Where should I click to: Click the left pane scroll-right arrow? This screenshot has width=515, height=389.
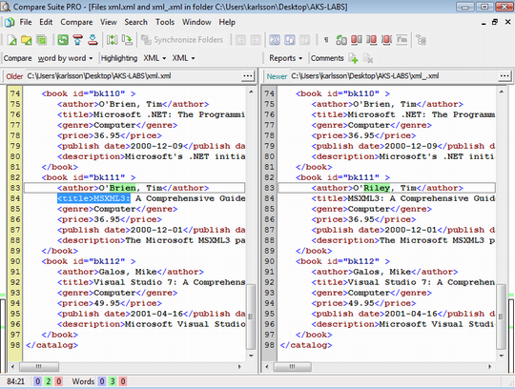pyautogui.click(x=239, y=366)
